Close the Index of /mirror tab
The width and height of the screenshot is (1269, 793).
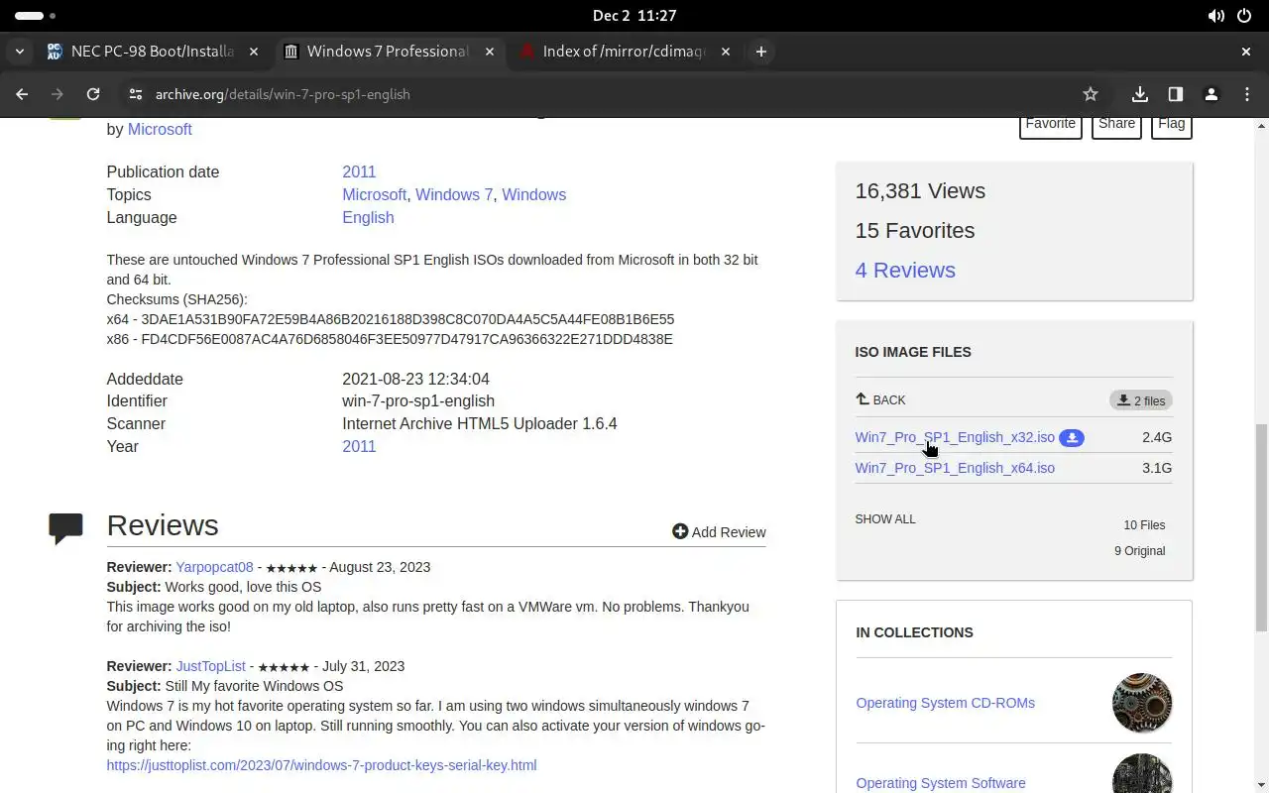coord(726,52)
